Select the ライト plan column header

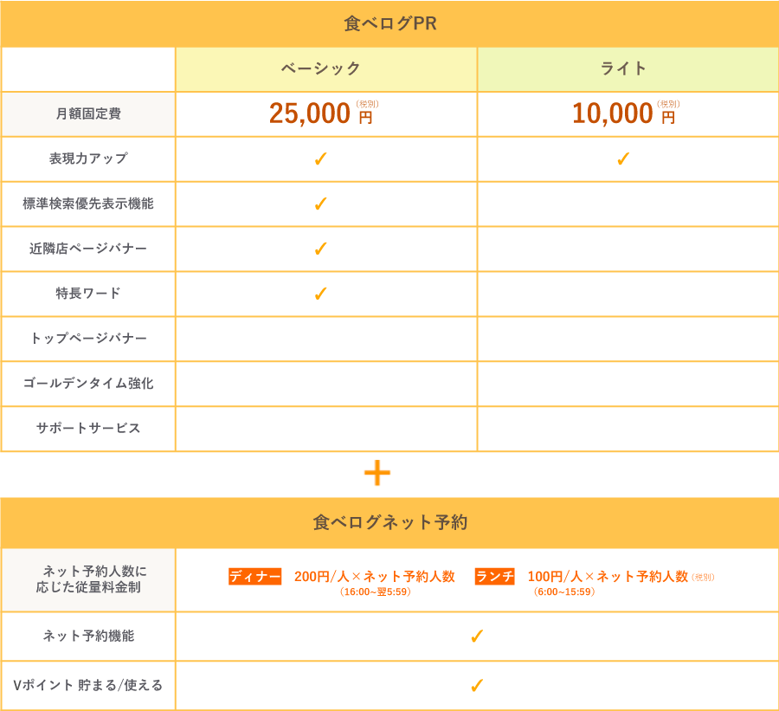[628, 69]
